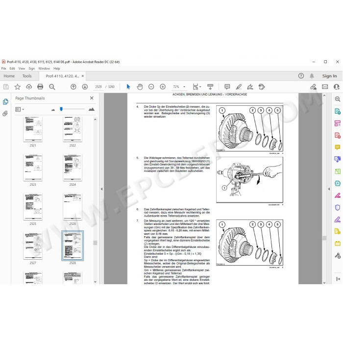Screen dimensions: 343x343
Task: Open the Help question mark icon
Action: pos(301,76)
